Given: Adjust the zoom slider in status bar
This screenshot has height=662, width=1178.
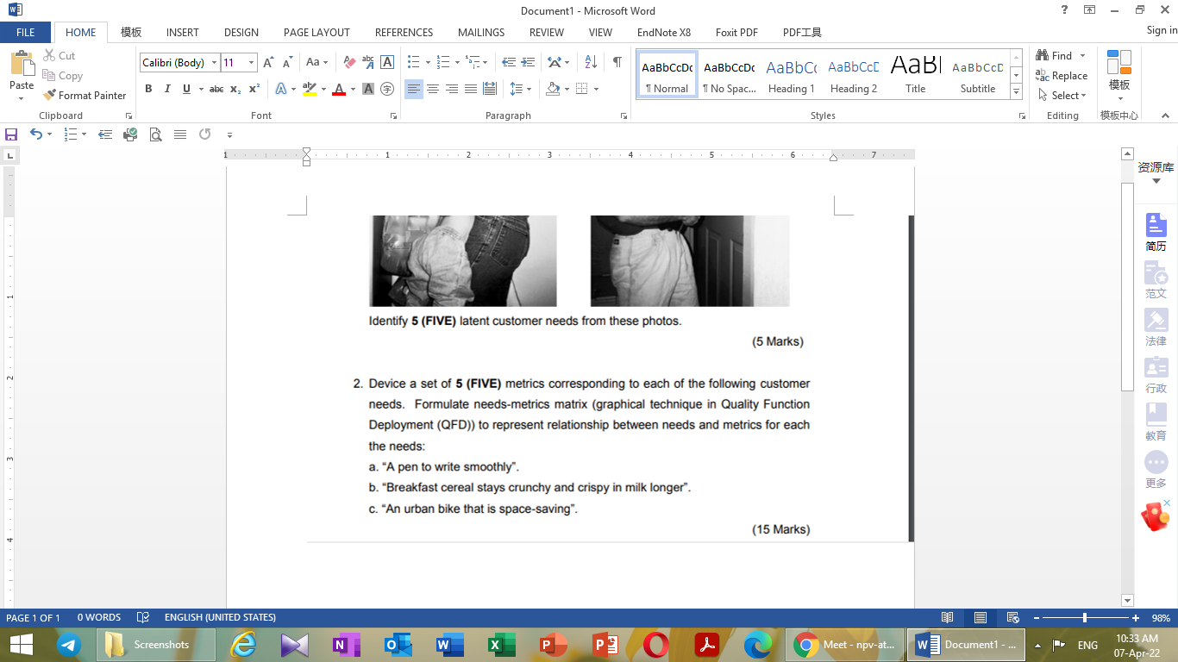Looking at the screenshot, I should tap(1085, 617).
